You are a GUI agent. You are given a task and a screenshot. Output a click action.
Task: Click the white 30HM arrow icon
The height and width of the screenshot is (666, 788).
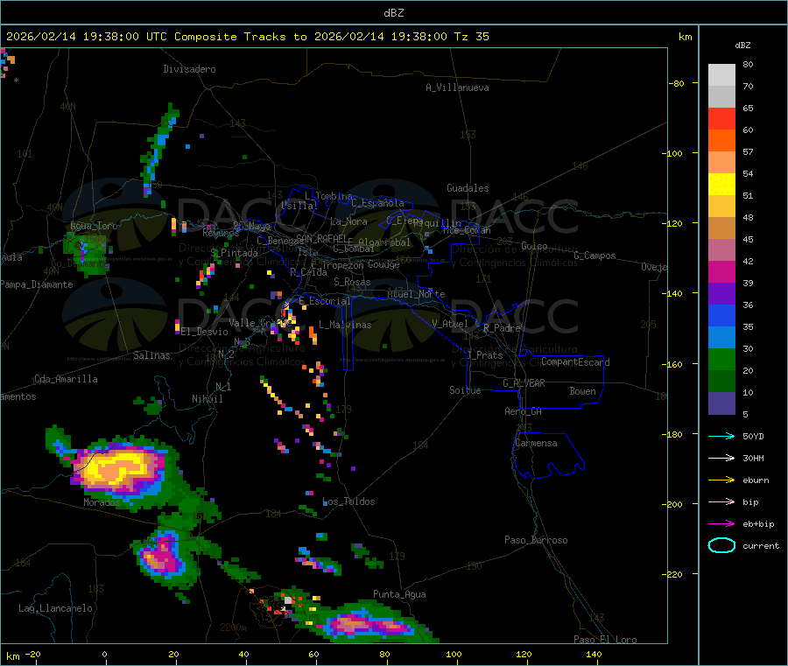[721, 458]
